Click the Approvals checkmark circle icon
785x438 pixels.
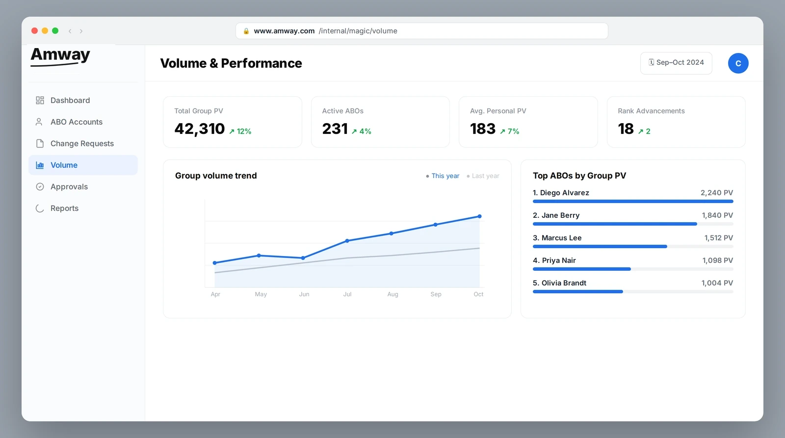pyautogui.click(x=40, y=187)
